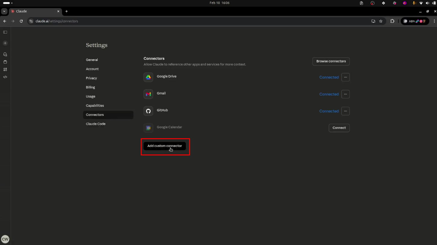Open the Gmail connector options menu
This screenshot has width=437, height=245.
coord(345,94)
